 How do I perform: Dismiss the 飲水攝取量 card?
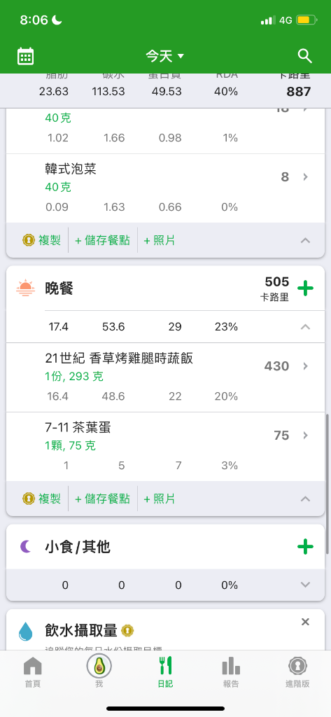point(305,622)
